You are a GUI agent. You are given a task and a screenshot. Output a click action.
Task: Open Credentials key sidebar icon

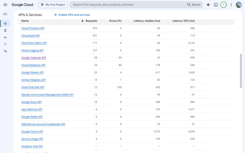point(5,37)
